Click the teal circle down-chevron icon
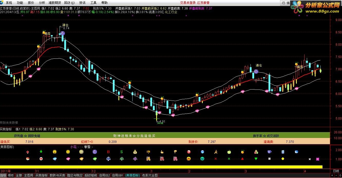The height and width of the screenshot is (178, 342). click(x=202, y=159)
